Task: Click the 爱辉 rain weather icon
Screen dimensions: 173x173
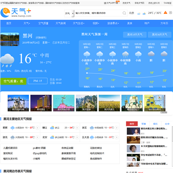Action: (x=12, y=128)
